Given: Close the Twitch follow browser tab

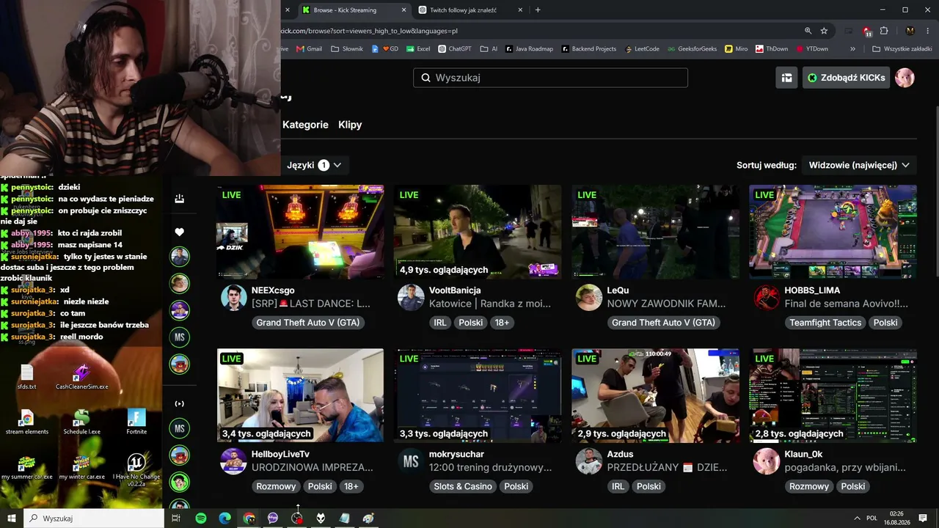Looking at the screenshot, I should (520, 10).
